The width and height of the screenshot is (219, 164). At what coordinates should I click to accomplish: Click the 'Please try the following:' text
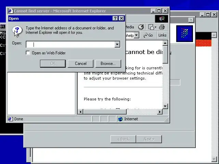(x=107, y=99)
